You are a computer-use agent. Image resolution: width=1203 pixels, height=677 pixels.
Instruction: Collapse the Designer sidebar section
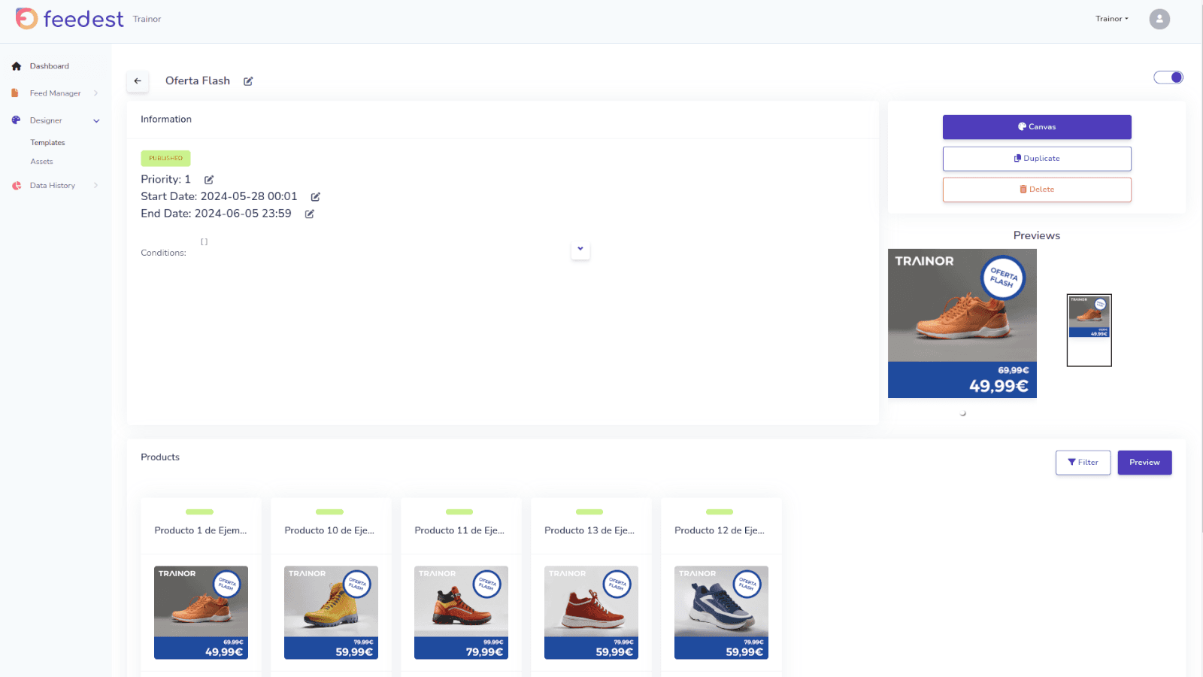96,120
